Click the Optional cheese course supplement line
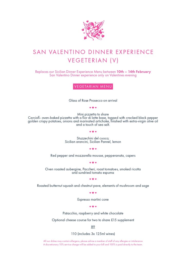Viewport: 186px width, 263px height. [x=93, y=220]
